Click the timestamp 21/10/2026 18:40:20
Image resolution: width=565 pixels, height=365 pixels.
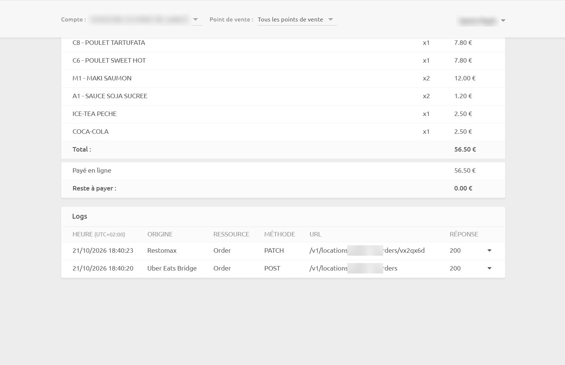[x=103, y=268]
